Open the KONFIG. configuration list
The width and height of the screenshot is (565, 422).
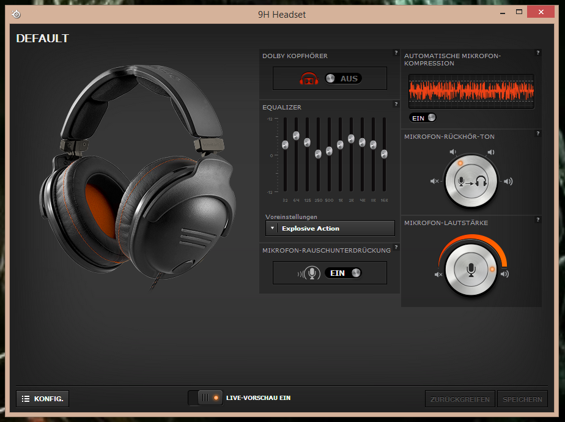coord(43,399)
